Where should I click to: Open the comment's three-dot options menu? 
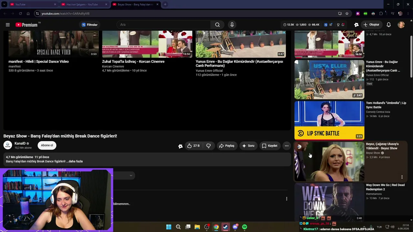287,199
